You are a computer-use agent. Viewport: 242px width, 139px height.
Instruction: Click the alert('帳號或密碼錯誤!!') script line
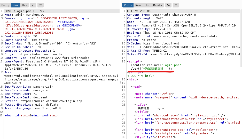[151, 69]
